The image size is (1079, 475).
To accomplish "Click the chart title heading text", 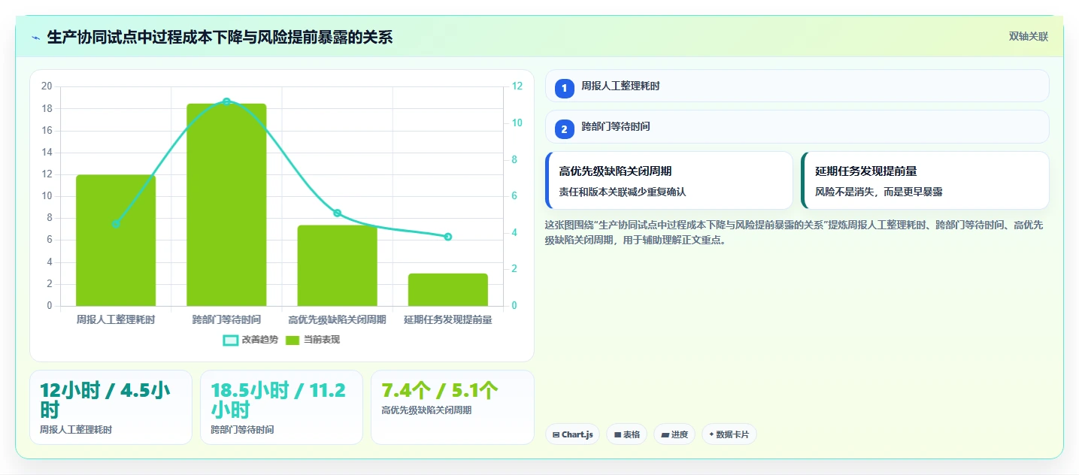I will [220, 37].
